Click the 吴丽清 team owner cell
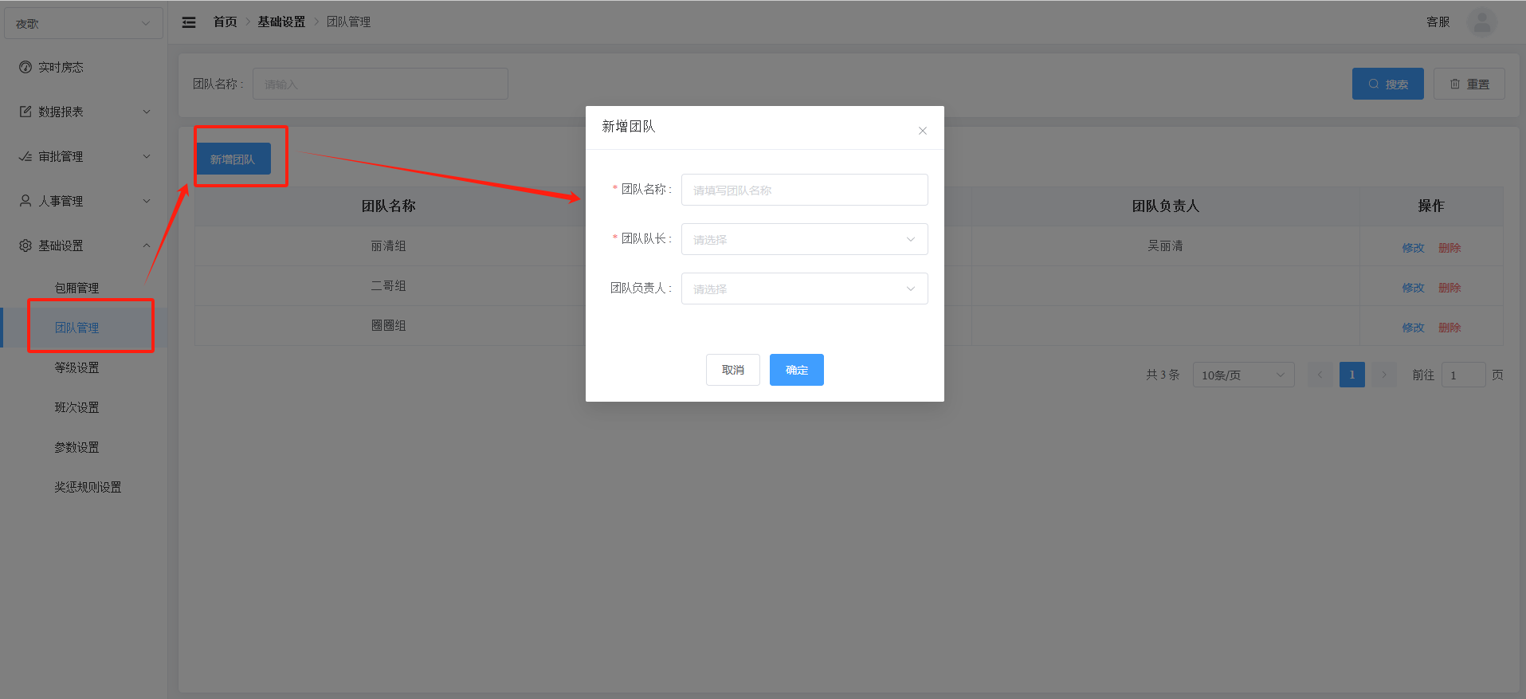This screenshot has height=699, width=1526. 1165,246
